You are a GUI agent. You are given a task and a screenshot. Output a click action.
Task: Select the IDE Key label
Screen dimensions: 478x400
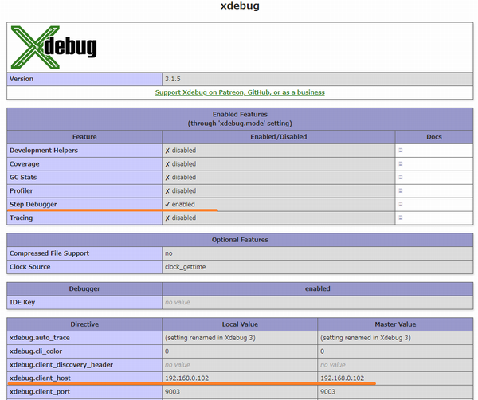[x=22, y=302]
